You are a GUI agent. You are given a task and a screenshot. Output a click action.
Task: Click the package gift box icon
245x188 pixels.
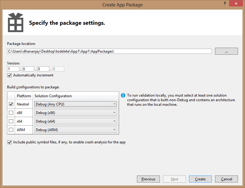[x=15, y=23]
